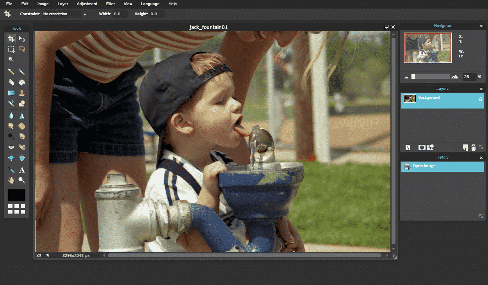Screen dimensions: 488x285
Task: Open the File menu
Action: [9, 4]
